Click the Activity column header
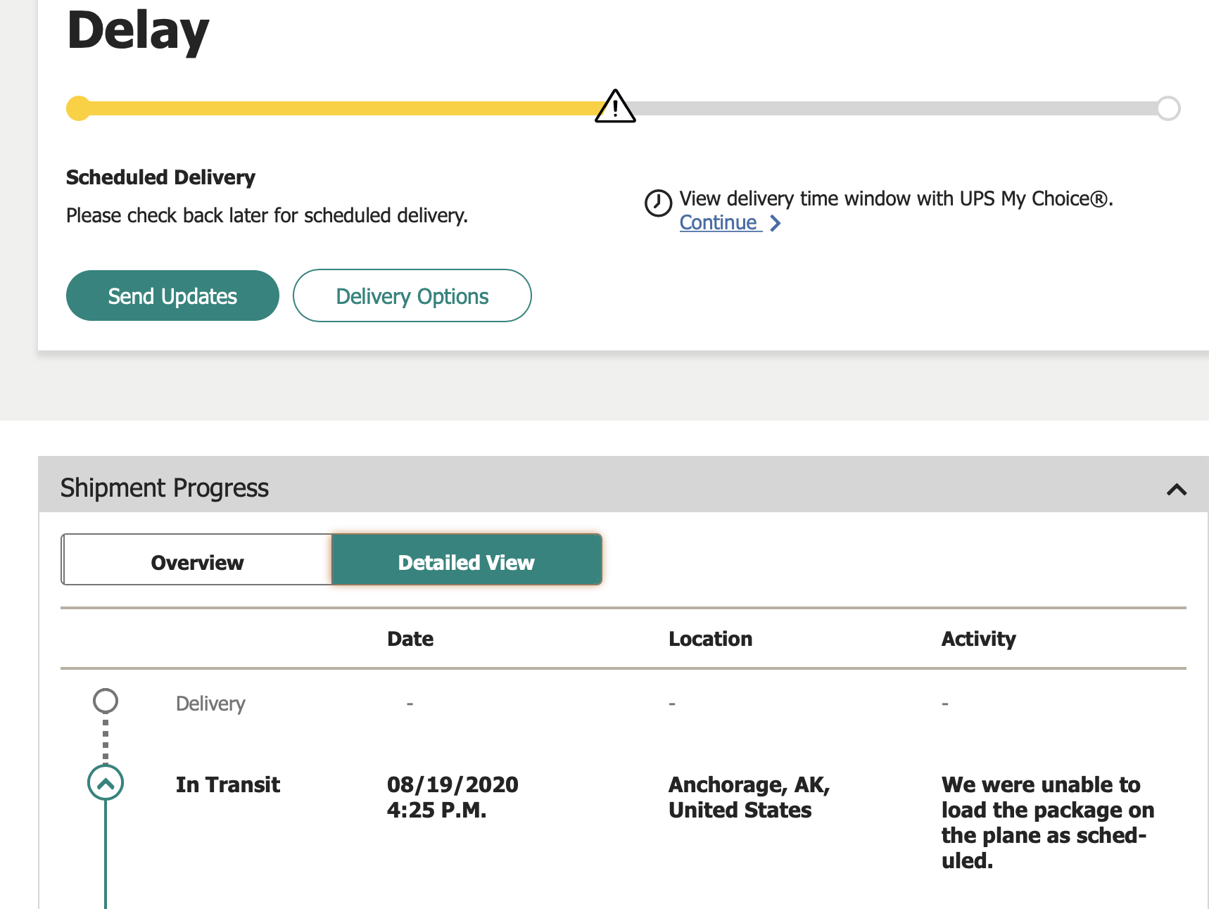Image resolution: width=1209 pixels, height=909 pixels. tap(978, 639)
